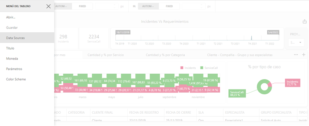The width and height of the screenshot is (309, 126).
Task: Toggle the ServiceCall legend marker
Action: (202, 68)
